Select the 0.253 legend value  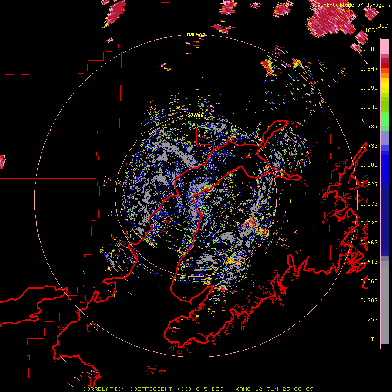tap(369, 320)
